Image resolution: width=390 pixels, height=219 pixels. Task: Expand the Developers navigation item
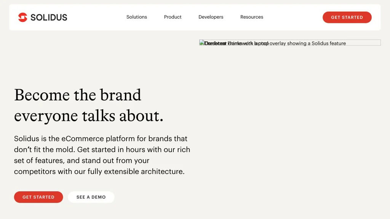211,17
